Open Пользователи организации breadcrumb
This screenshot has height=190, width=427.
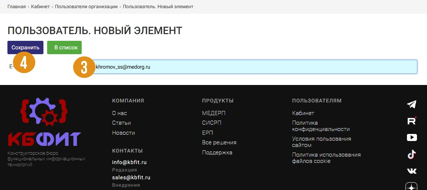(x=86, y=7)
